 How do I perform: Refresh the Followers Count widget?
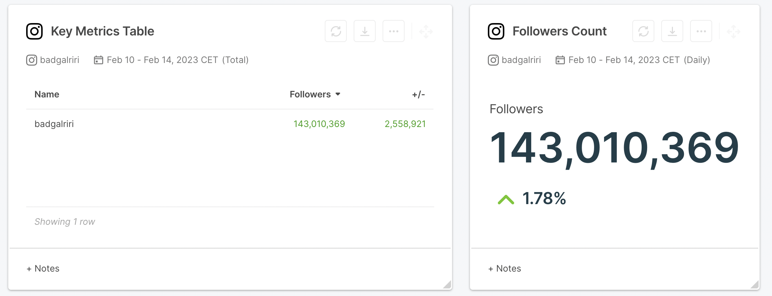coord(643,31)
